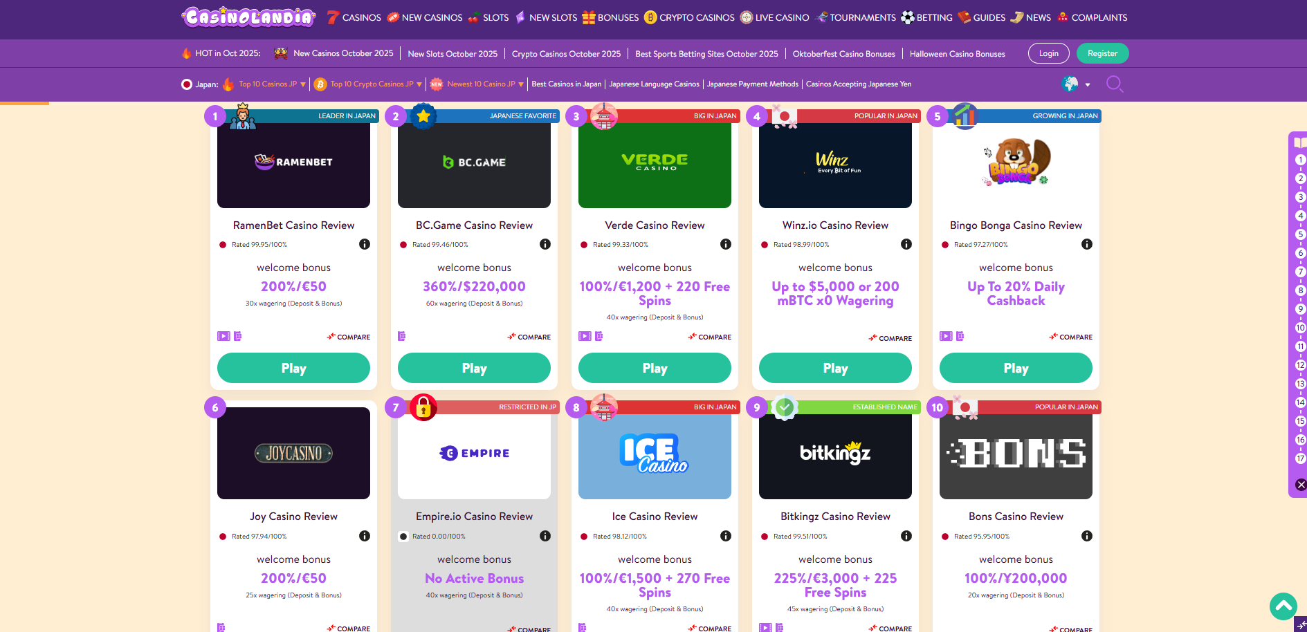Click Play on Winz.io card

pyautogui.click(x=835, y=368)
